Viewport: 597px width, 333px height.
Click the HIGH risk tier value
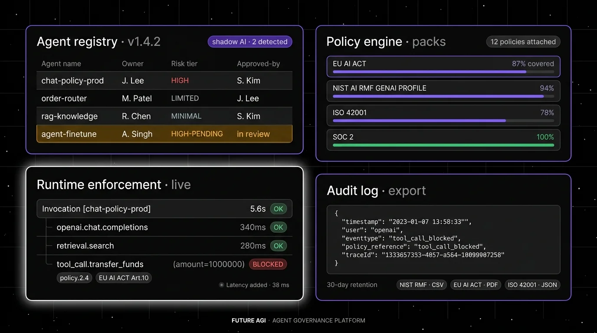180,81
